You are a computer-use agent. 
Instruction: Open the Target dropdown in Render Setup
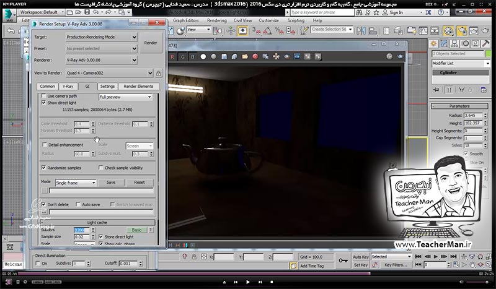102,37
